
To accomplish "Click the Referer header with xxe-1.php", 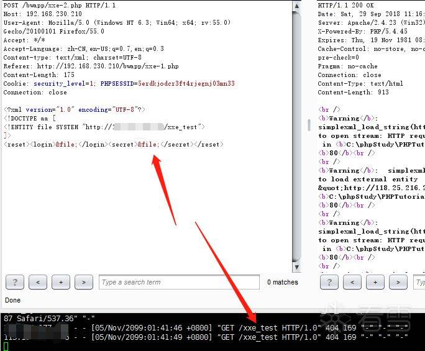I will (x=91, y=66).
